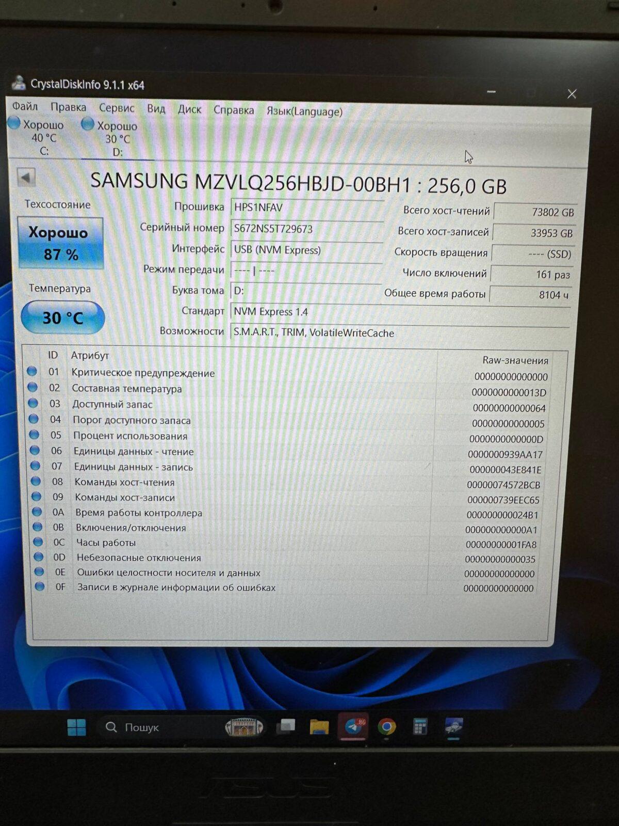Click the features field S.M.A.R.T., TRIM, VolatileWriteCache
The width and height of the screenshot is (619, 826).
(400, 333)
